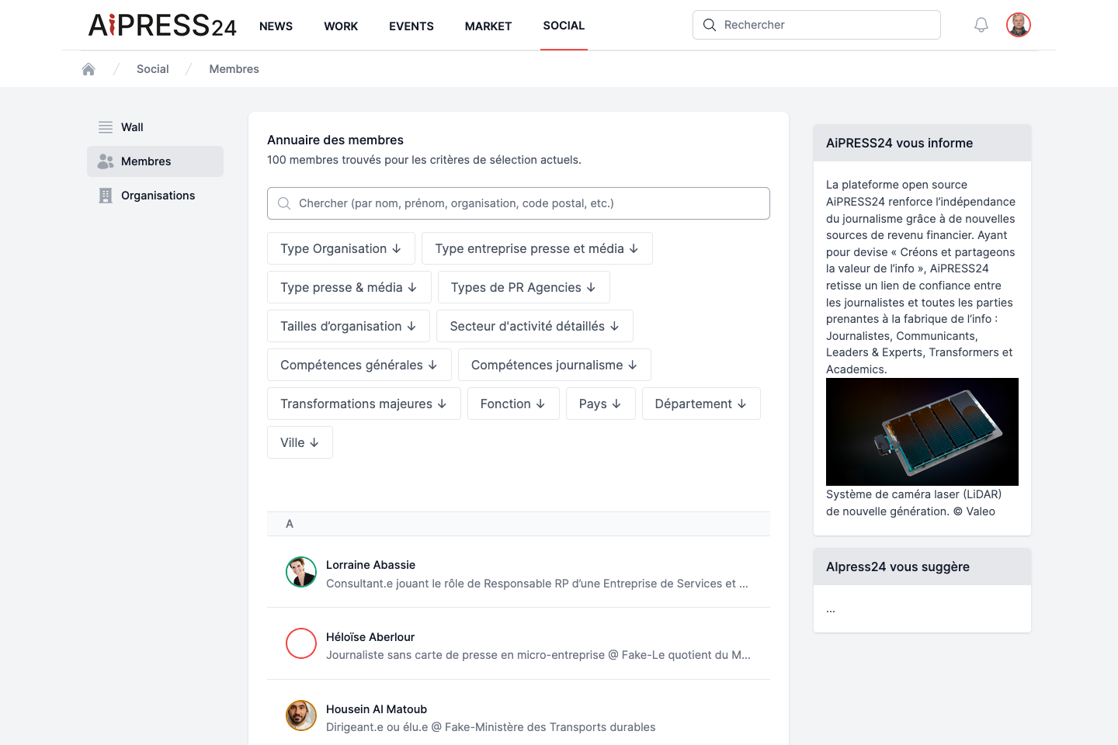Expand the Compétences journalisme filter
This screenshot has width=1118, height=745.
point(554,365)
